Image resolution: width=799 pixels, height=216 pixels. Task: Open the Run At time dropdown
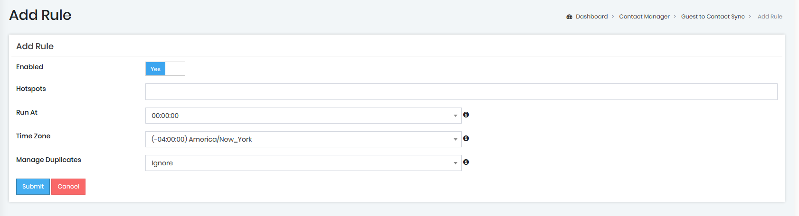tap(303, 116)
